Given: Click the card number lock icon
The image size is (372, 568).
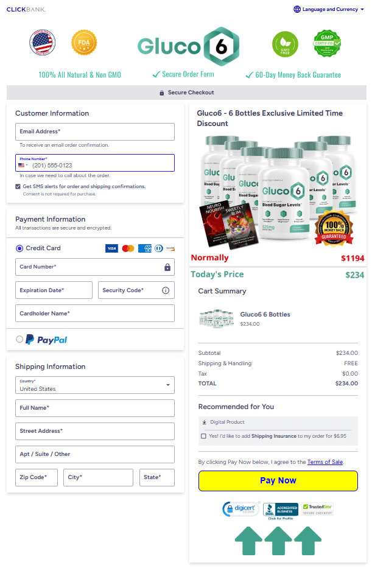Looking at the screenshot, I should coord(167,267).
